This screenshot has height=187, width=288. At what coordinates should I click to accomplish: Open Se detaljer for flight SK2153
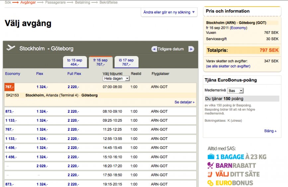pos(184,102)
